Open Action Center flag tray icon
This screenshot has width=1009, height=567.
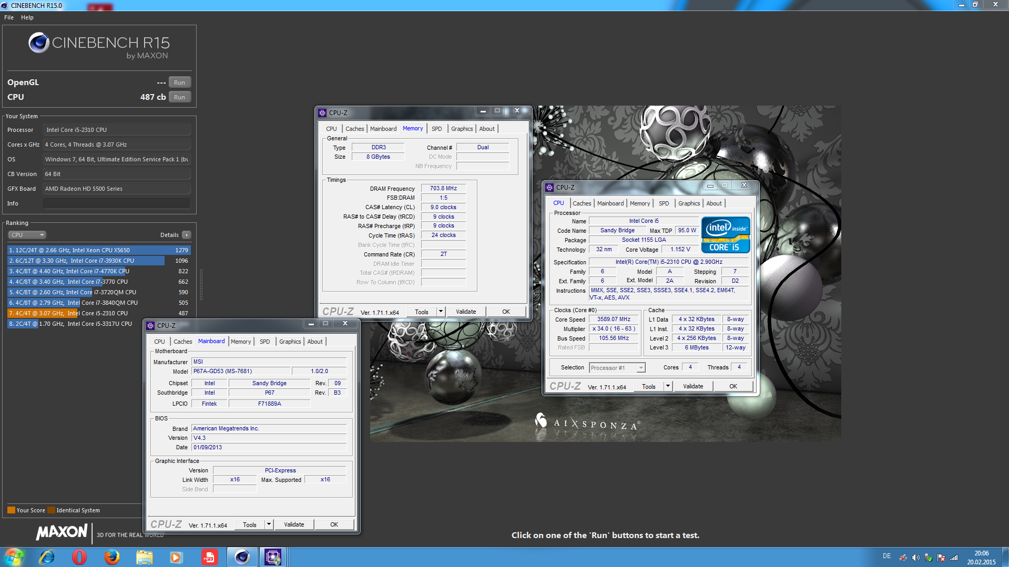[941, 558]
